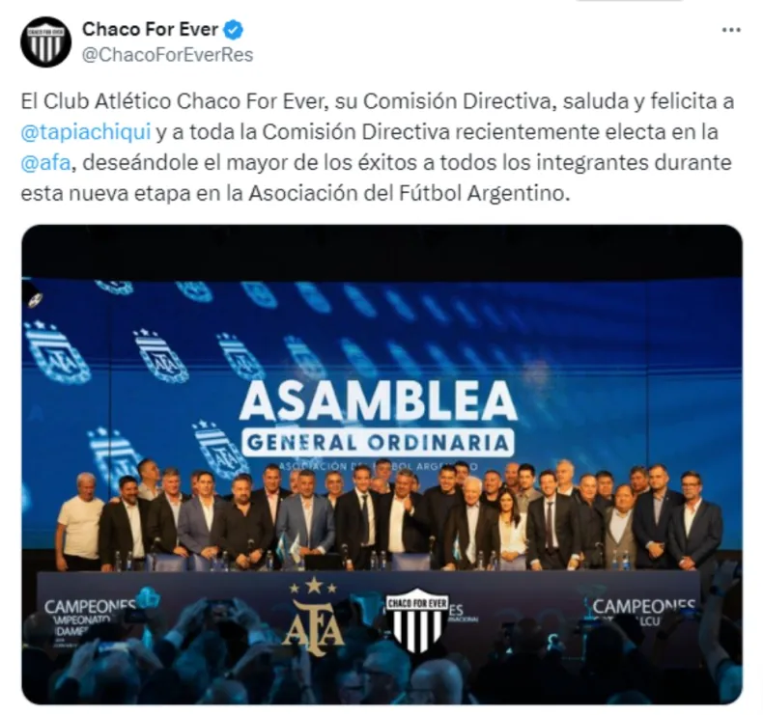
Task: Visit the @ChacoForEverRes handle
Action: [x=167, y=55]
